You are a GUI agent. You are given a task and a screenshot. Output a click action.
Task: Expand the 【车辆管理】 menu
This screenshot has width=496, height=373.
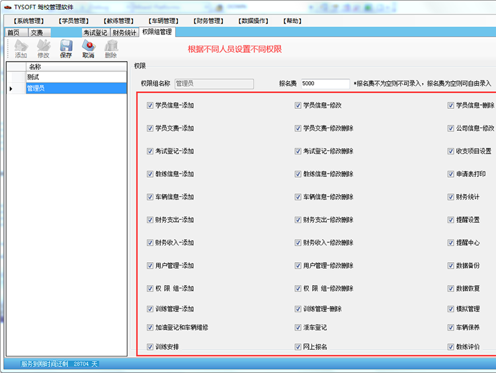[x=163, y=21]
